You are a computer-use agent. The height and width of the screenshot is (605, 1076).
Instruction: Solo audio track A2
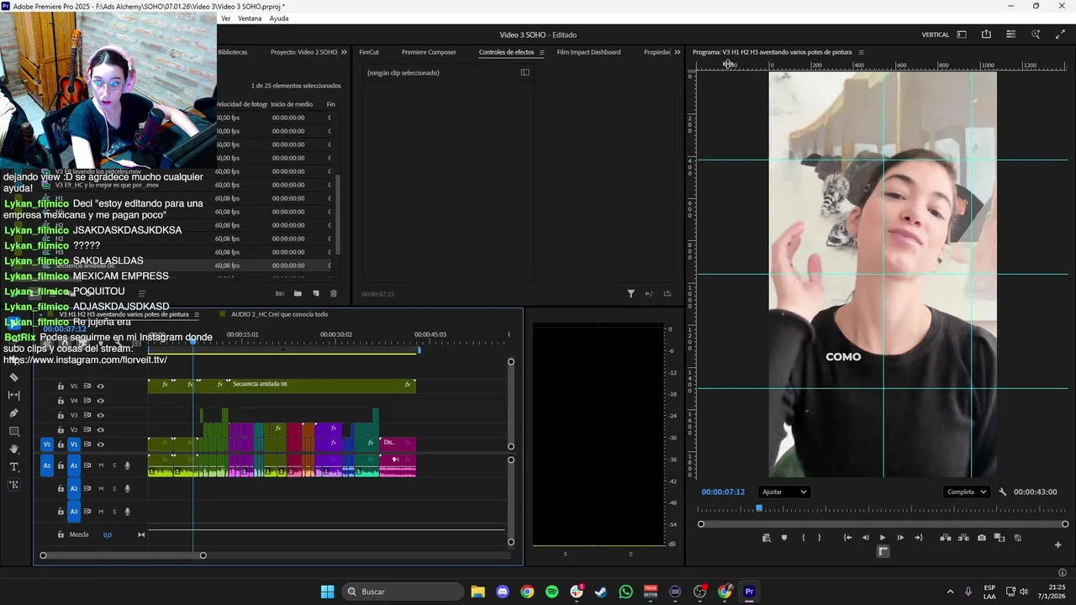114,488
